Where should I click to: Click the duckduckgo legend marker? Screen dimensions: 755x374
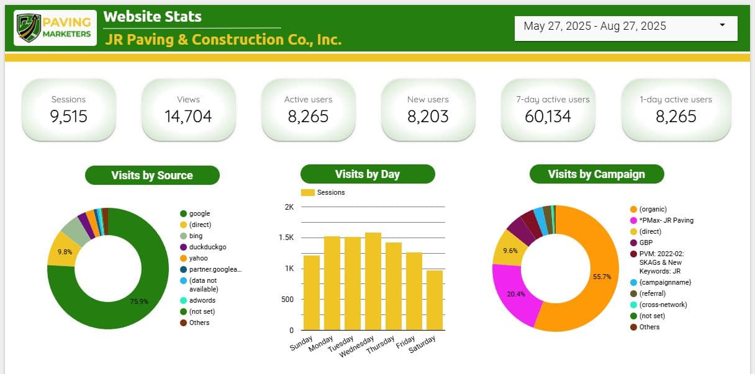pos(183,247)
